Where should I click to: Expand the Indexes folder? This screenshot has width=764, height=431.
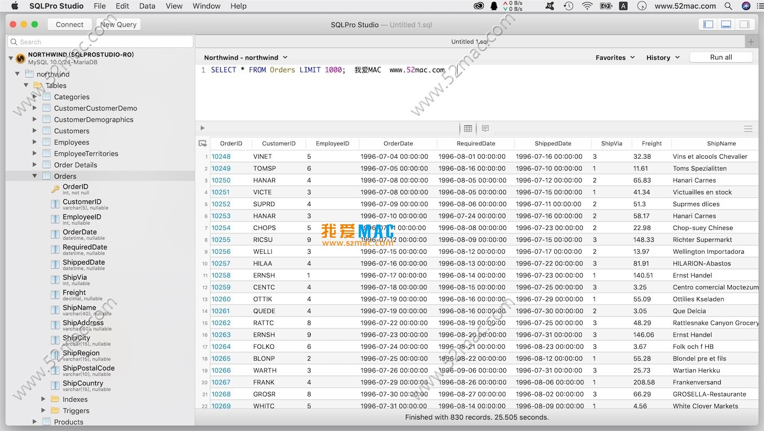pyautogui.click(x=43, y=399)
